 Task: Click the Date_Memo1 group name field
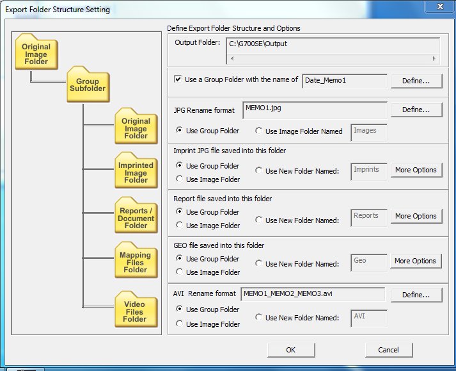[x=345, y=81]
